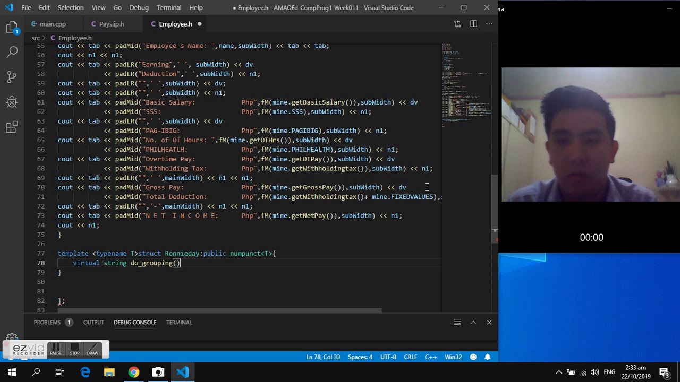Change end of line sequence CRLF

coord(411,357)
